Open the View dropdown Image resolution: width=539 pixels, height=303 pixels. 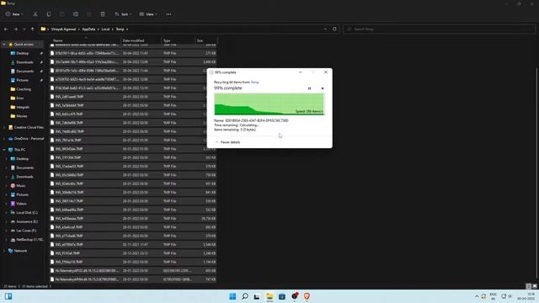click(148, 14)
